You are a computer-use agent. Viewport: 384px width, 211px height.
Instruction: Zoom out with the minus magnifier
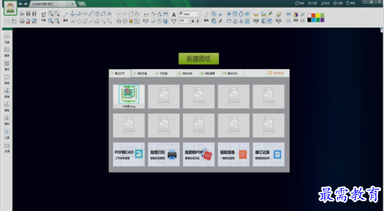tap(57, 13)
